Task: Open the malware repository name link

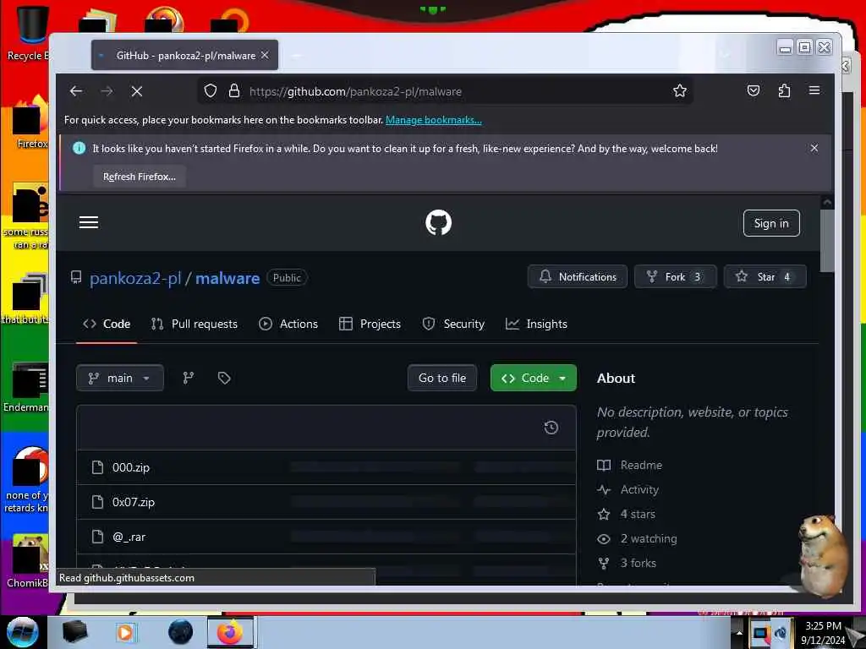Action: pos(227,278)
